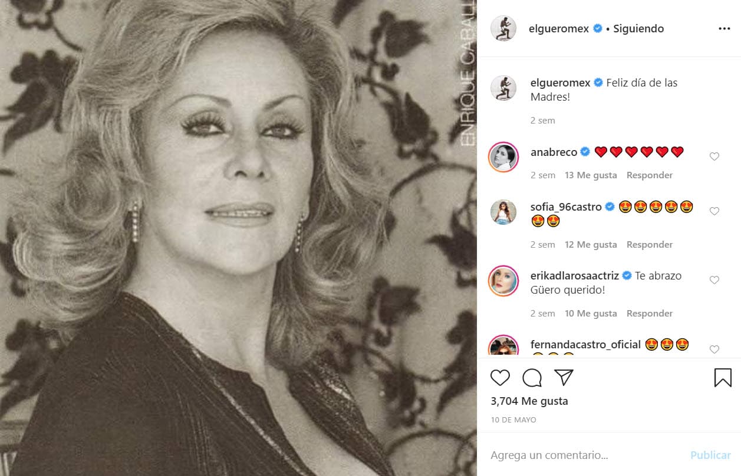Viewport: 741px width, 476px height.
Task: Open anabreco's profile picture
Action: pyautogui.click(x=503, y=157)
